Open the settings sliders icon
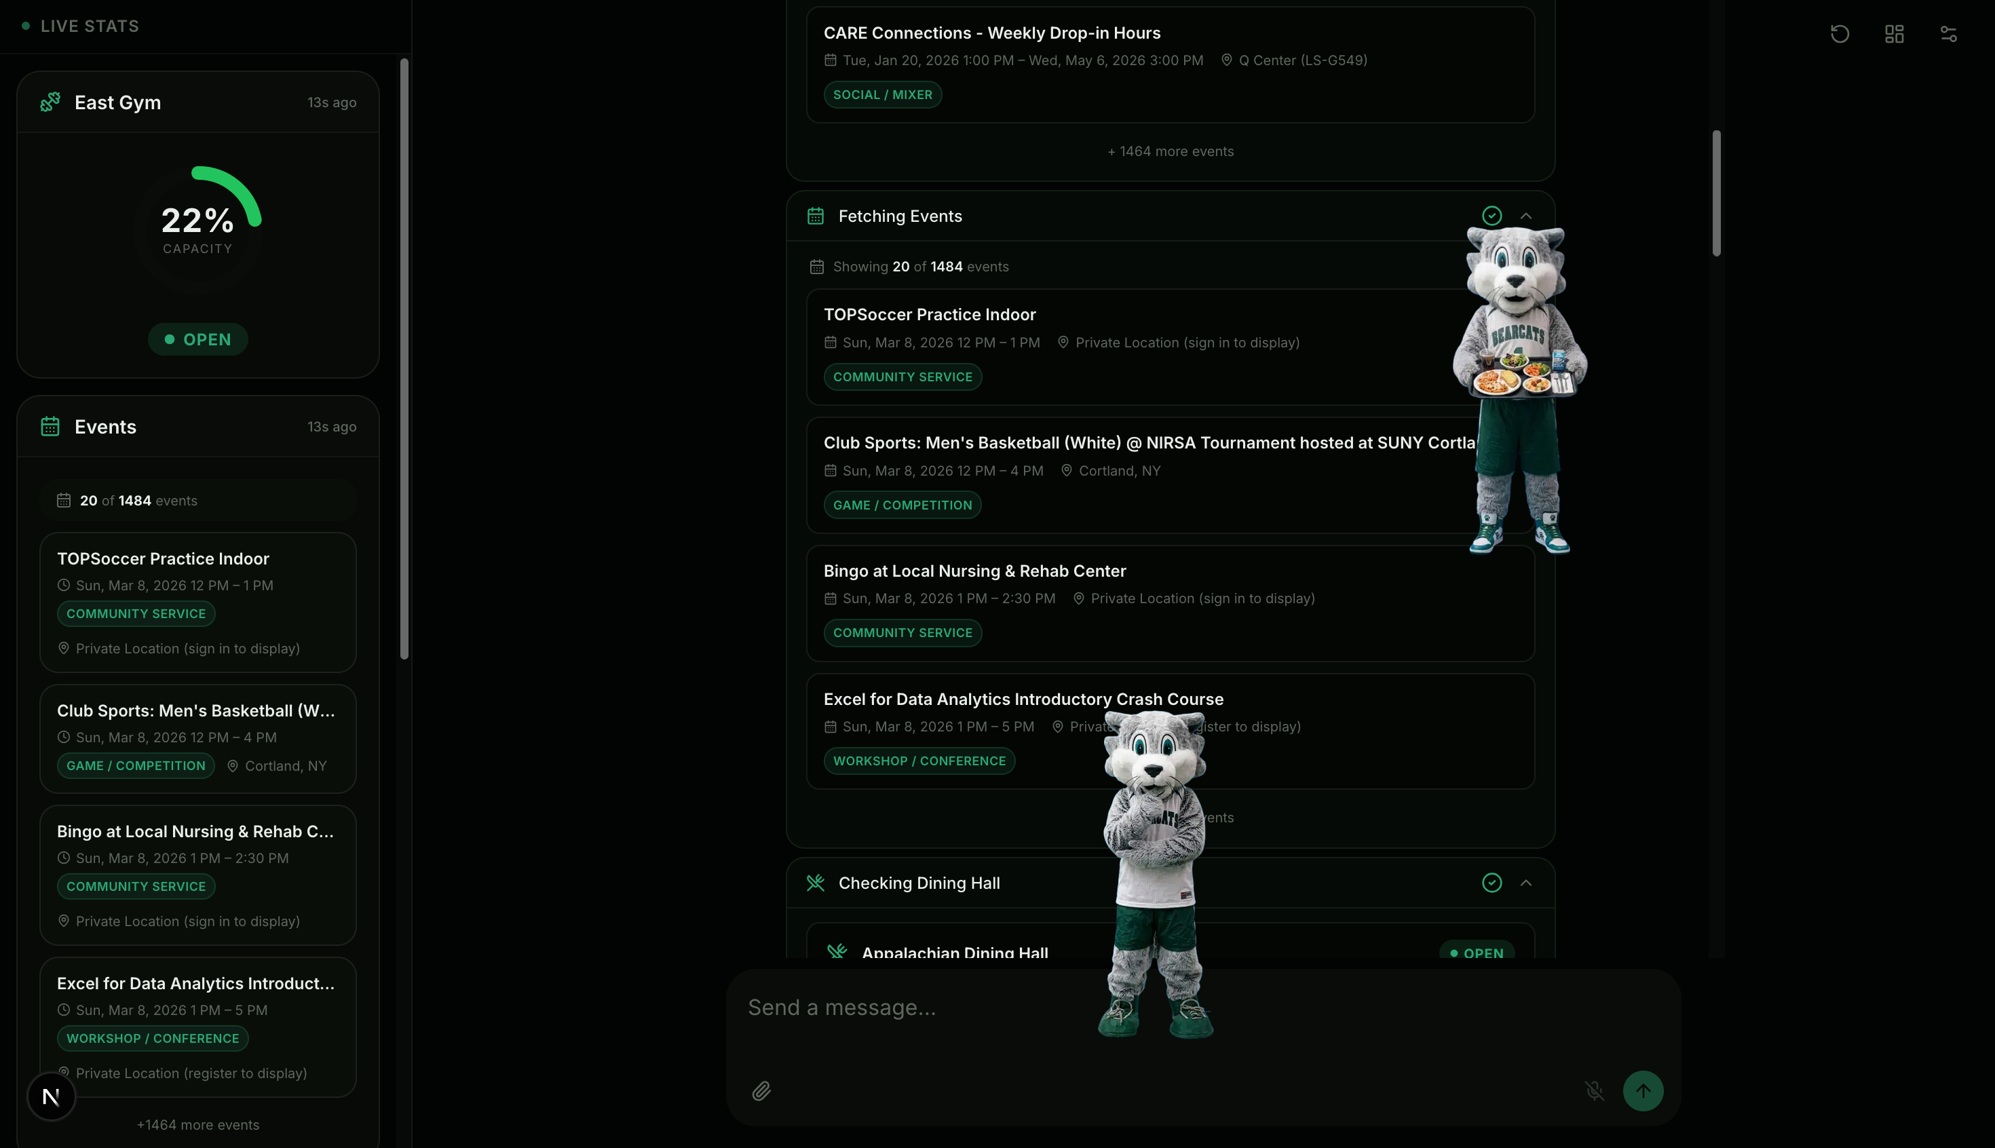This screenshot has width=1995, height=1148. click(x=1948, y=34)
